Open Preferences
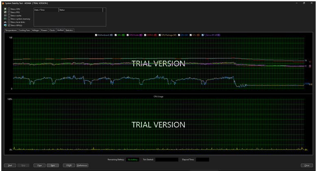317x171 pixels. point(82,165)
